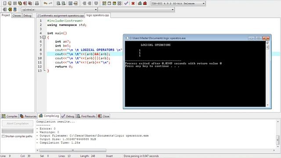This screenshot has height=158, width=281.
Task: Show the Find Results bottom tab
Action: point(86,116)
